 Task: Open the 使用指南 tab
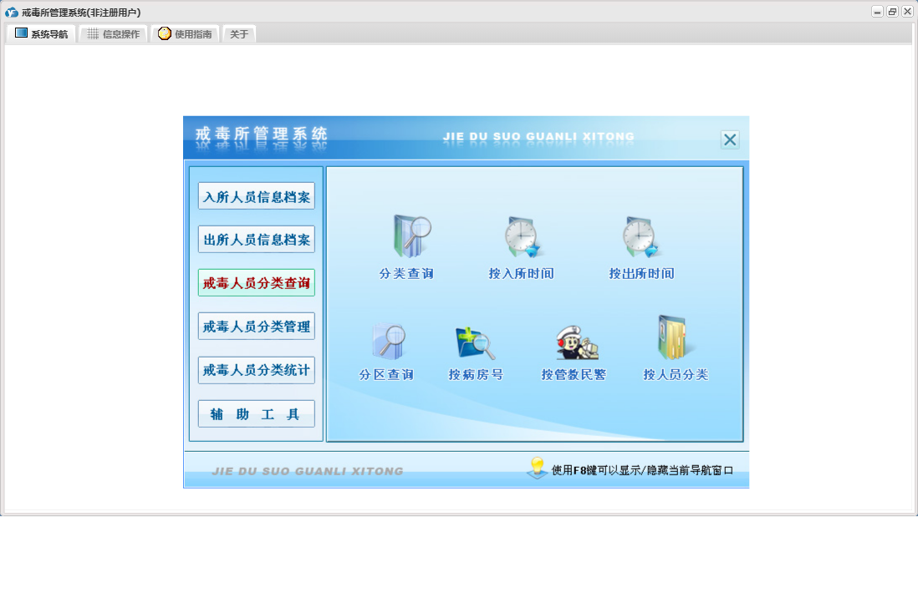pos(185,34)
